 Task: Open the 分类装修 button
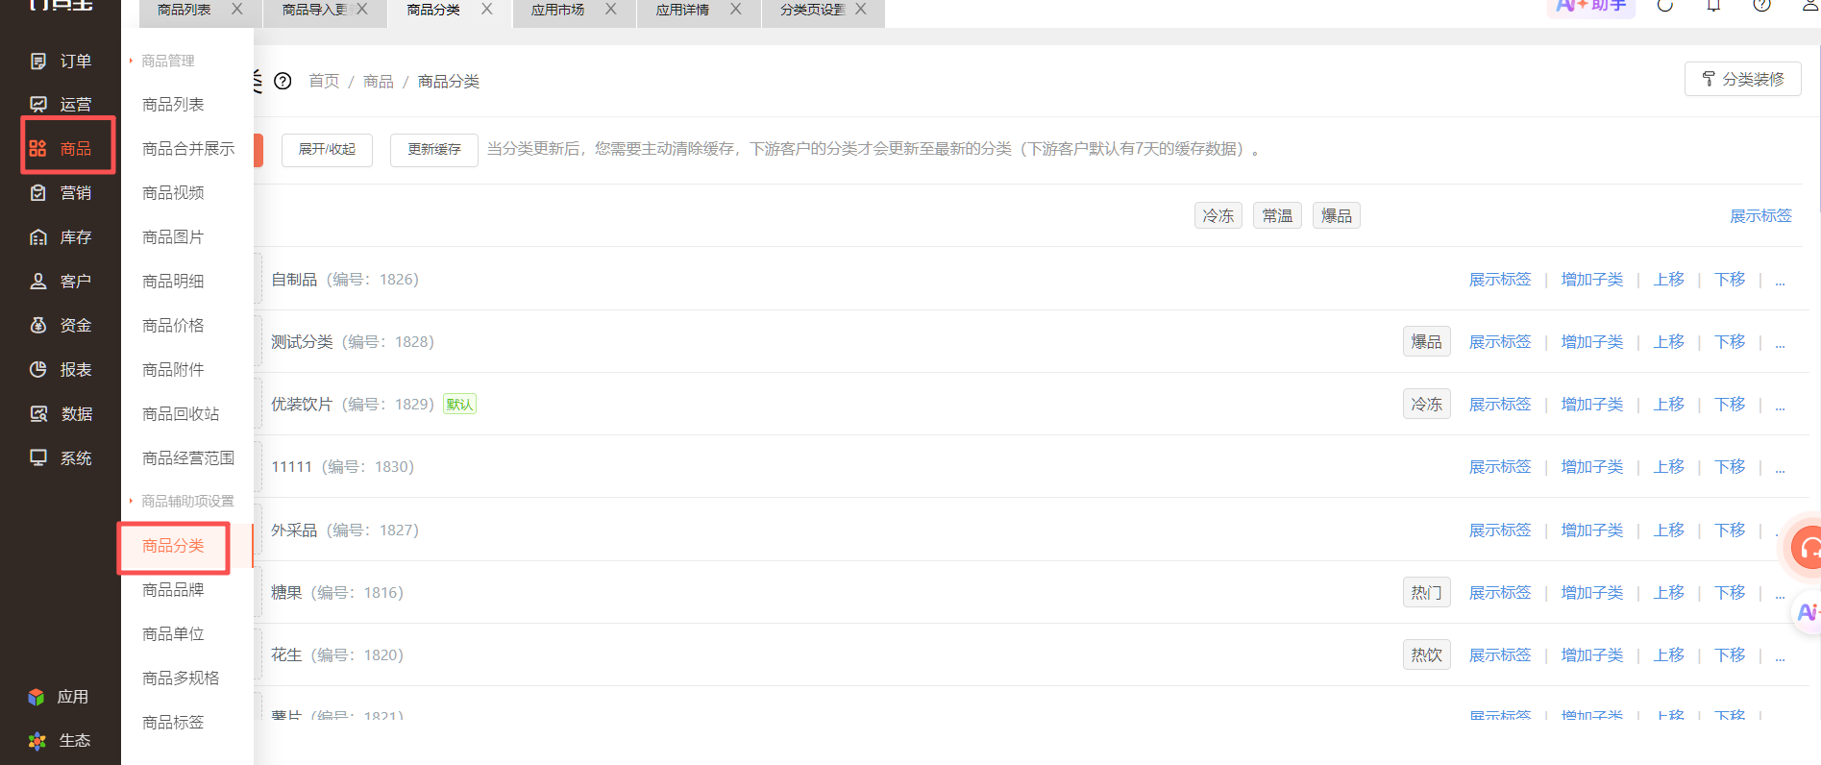(x=1743, y=79)
